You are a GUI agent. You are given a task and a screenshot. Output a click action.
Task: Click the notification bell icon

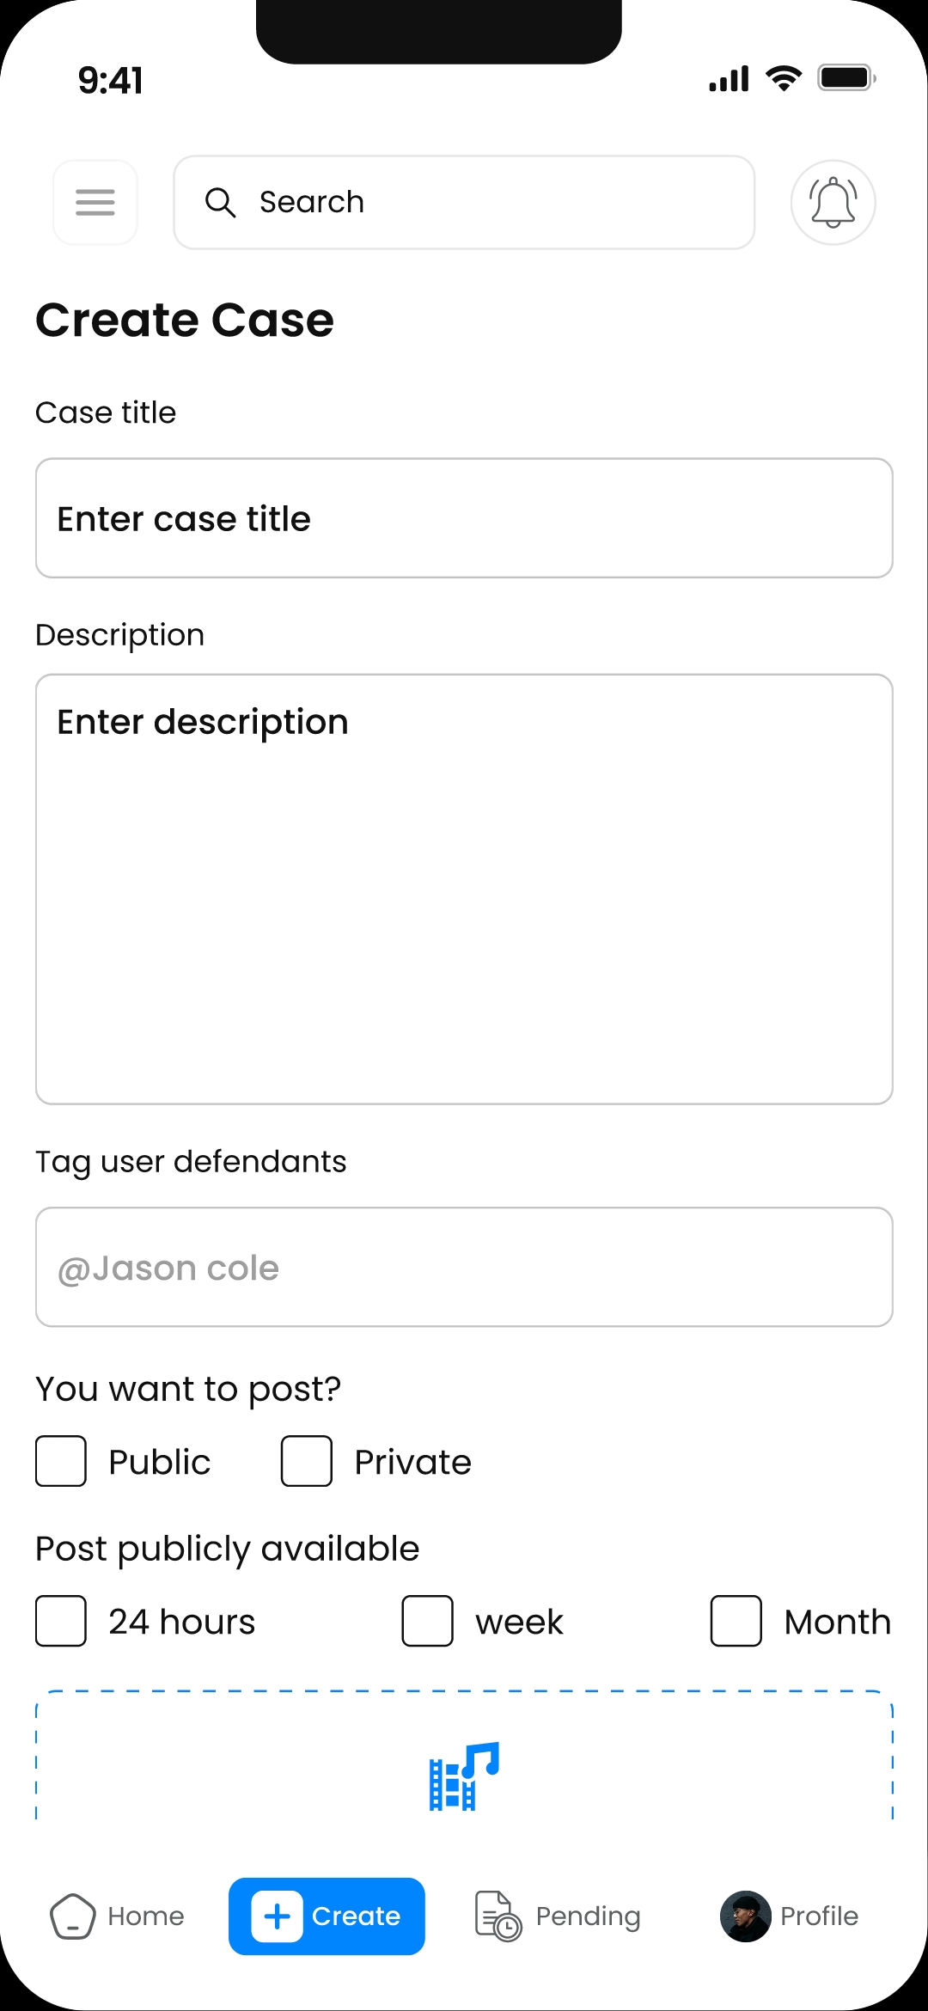coord(833,202)
